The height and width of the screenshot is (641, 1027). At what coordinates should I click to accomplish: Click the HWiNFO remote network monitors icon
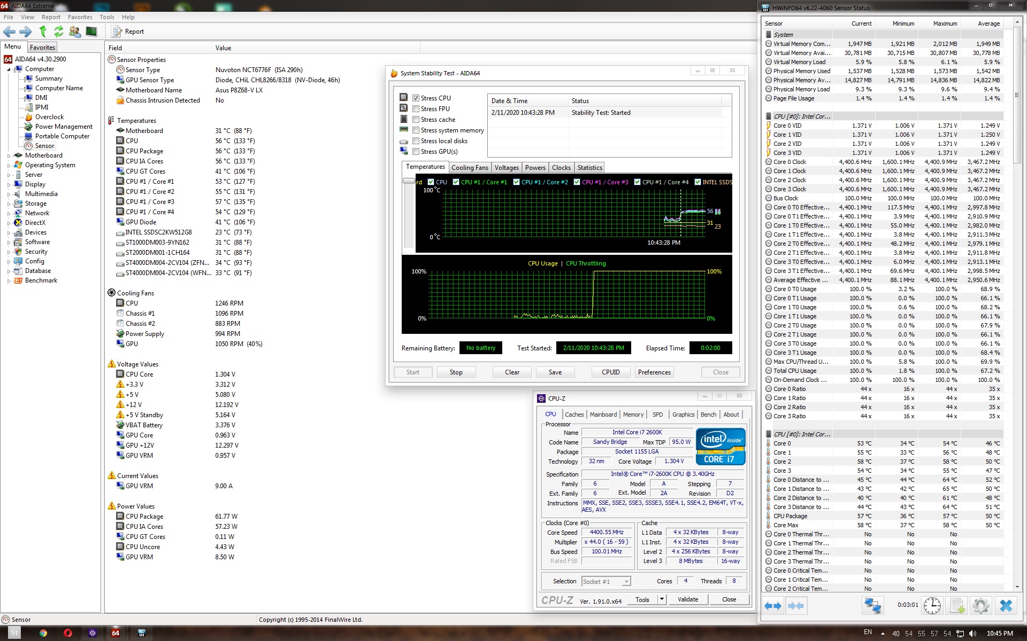coord(872,606)
